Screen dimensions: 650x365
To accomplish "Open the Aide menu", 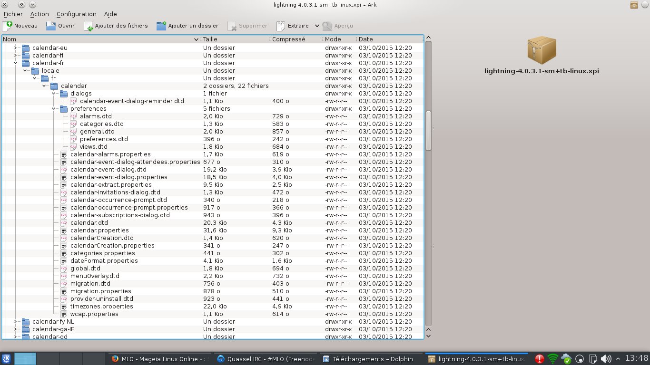I will click(110, 14).
